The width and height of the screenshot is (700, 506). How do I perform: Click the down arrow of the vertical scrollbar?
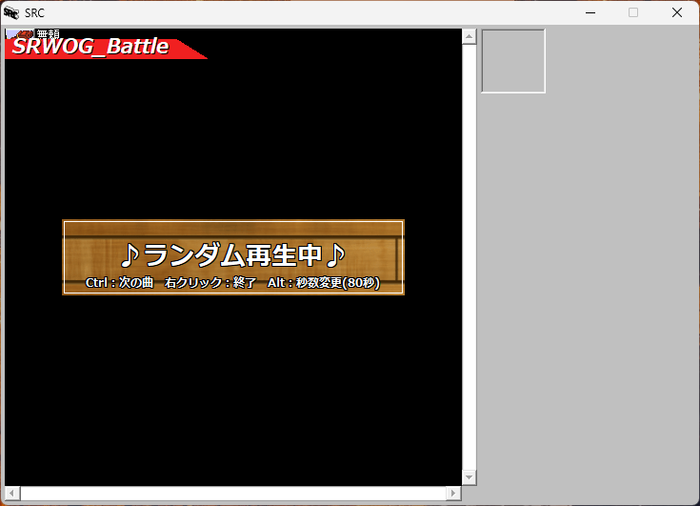469,477
